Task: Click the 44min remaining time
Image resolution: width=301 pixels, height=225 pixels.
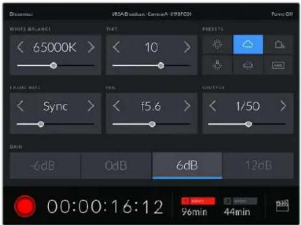Action: [237, 212]
